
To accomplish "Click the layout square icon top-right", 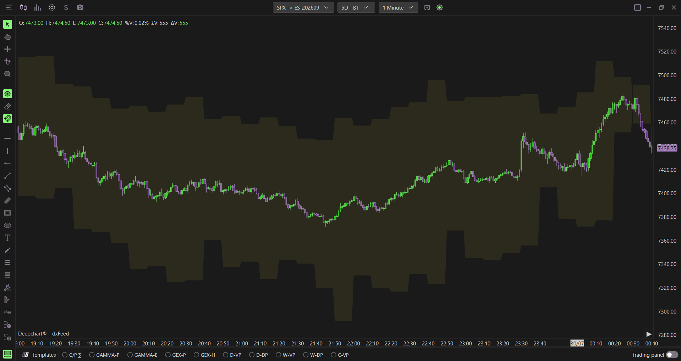I will (637, 7).
